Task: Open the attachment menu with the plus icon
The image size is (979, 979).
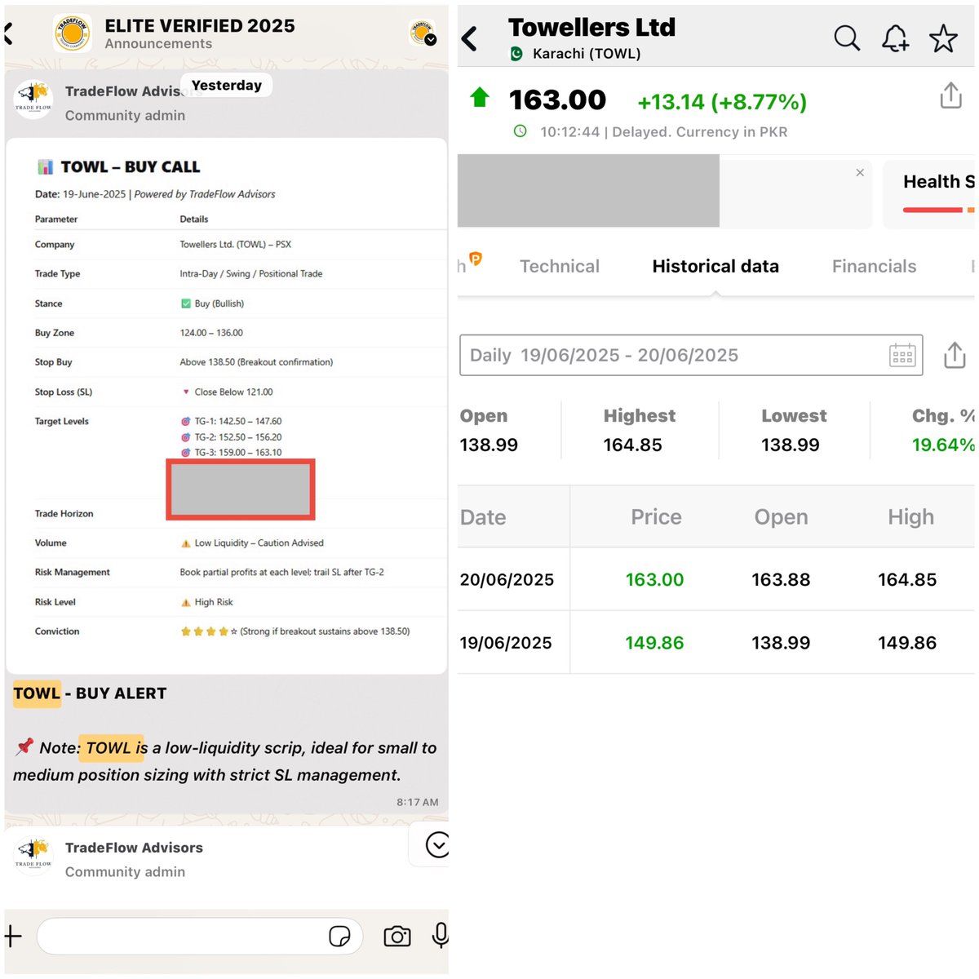Action: (x=11, y=936)
